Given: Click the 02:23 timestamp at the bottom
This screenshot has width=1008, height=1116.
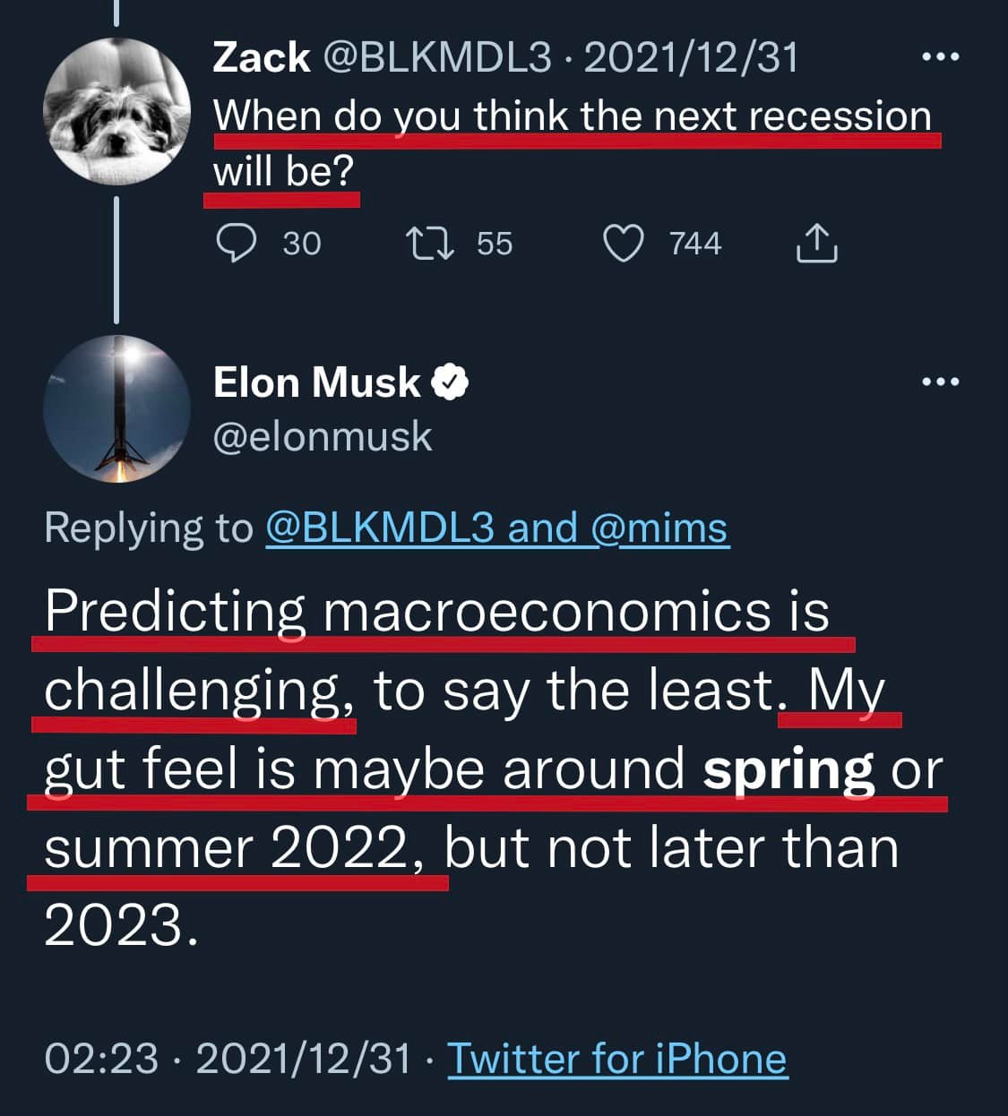Looking at the screenshot, I should point(100,1059).
